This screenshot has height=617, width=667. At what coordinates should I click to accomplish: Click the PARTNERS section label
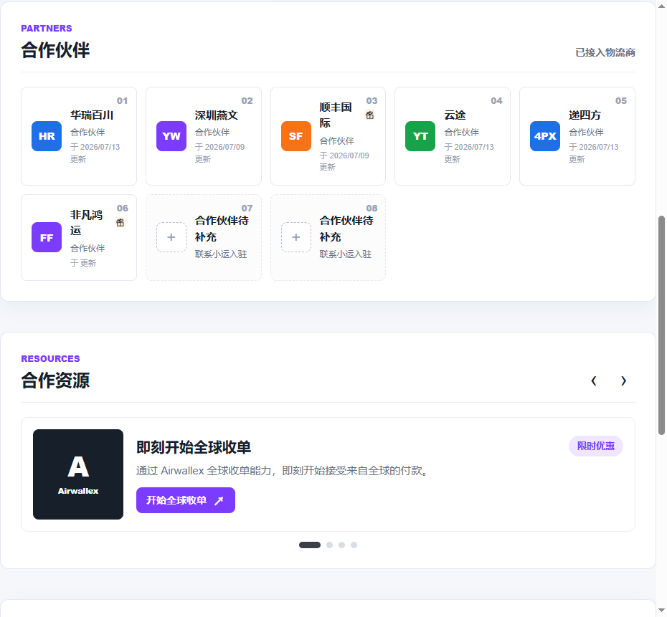click(x=47, y=29)
